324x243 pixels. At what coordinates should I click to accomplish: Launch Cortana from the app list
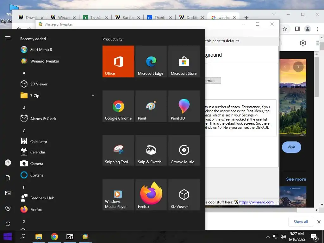pos(58,175)
